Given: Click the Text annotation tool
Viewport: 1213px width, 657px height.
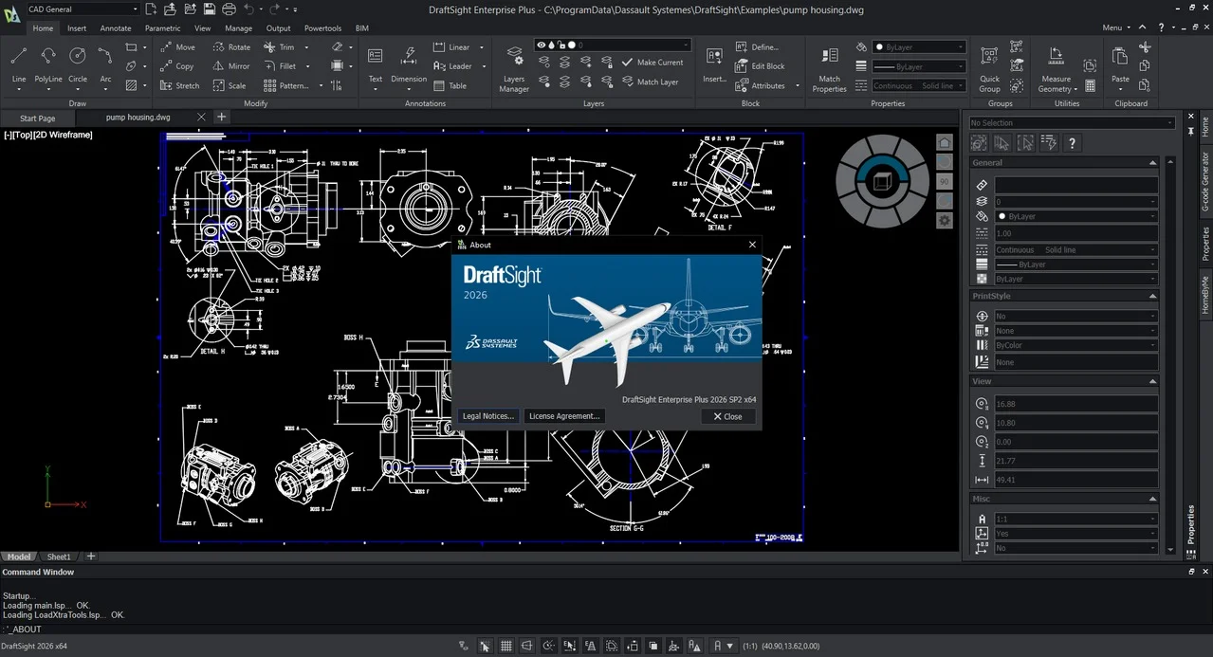Looking at the screenshot, I should tap(376, 64).
